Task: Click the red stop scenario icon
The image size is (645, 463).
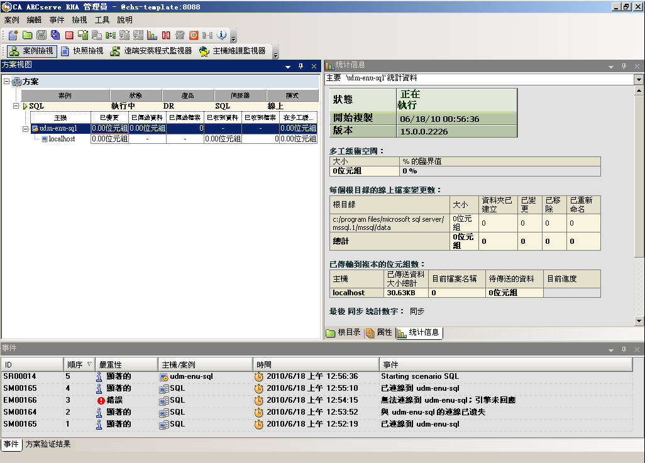Action: point(69,35)
